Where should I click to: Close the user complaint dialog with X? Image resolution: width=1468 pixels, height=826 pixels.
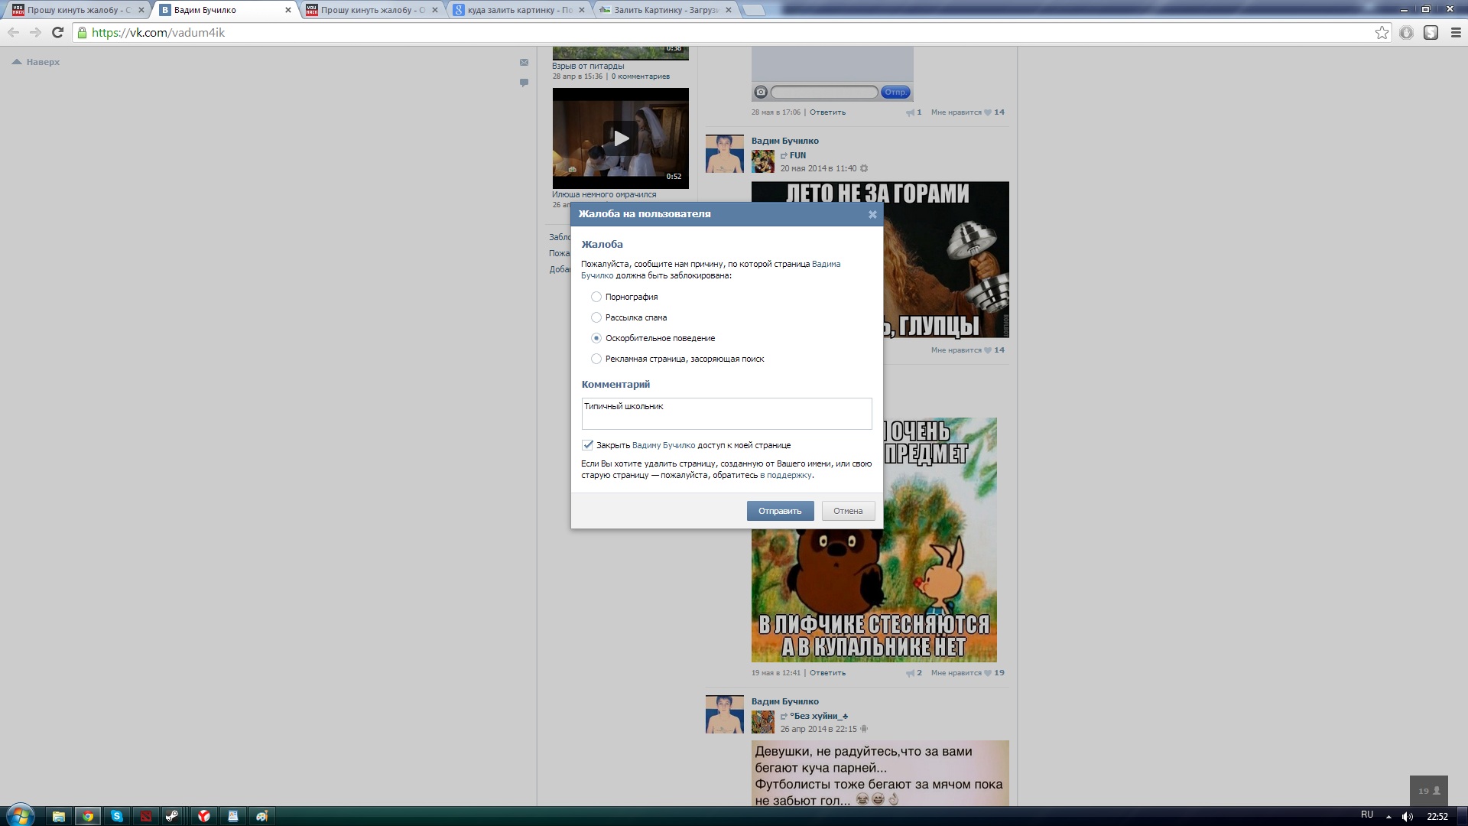point(872,215)
